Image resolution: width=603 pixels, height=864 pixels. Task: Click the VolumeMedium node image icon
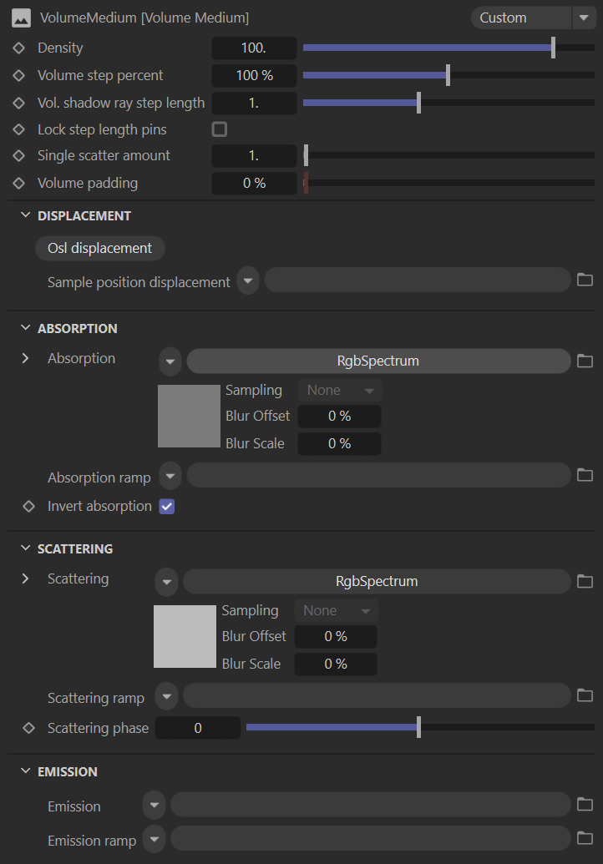21,18
